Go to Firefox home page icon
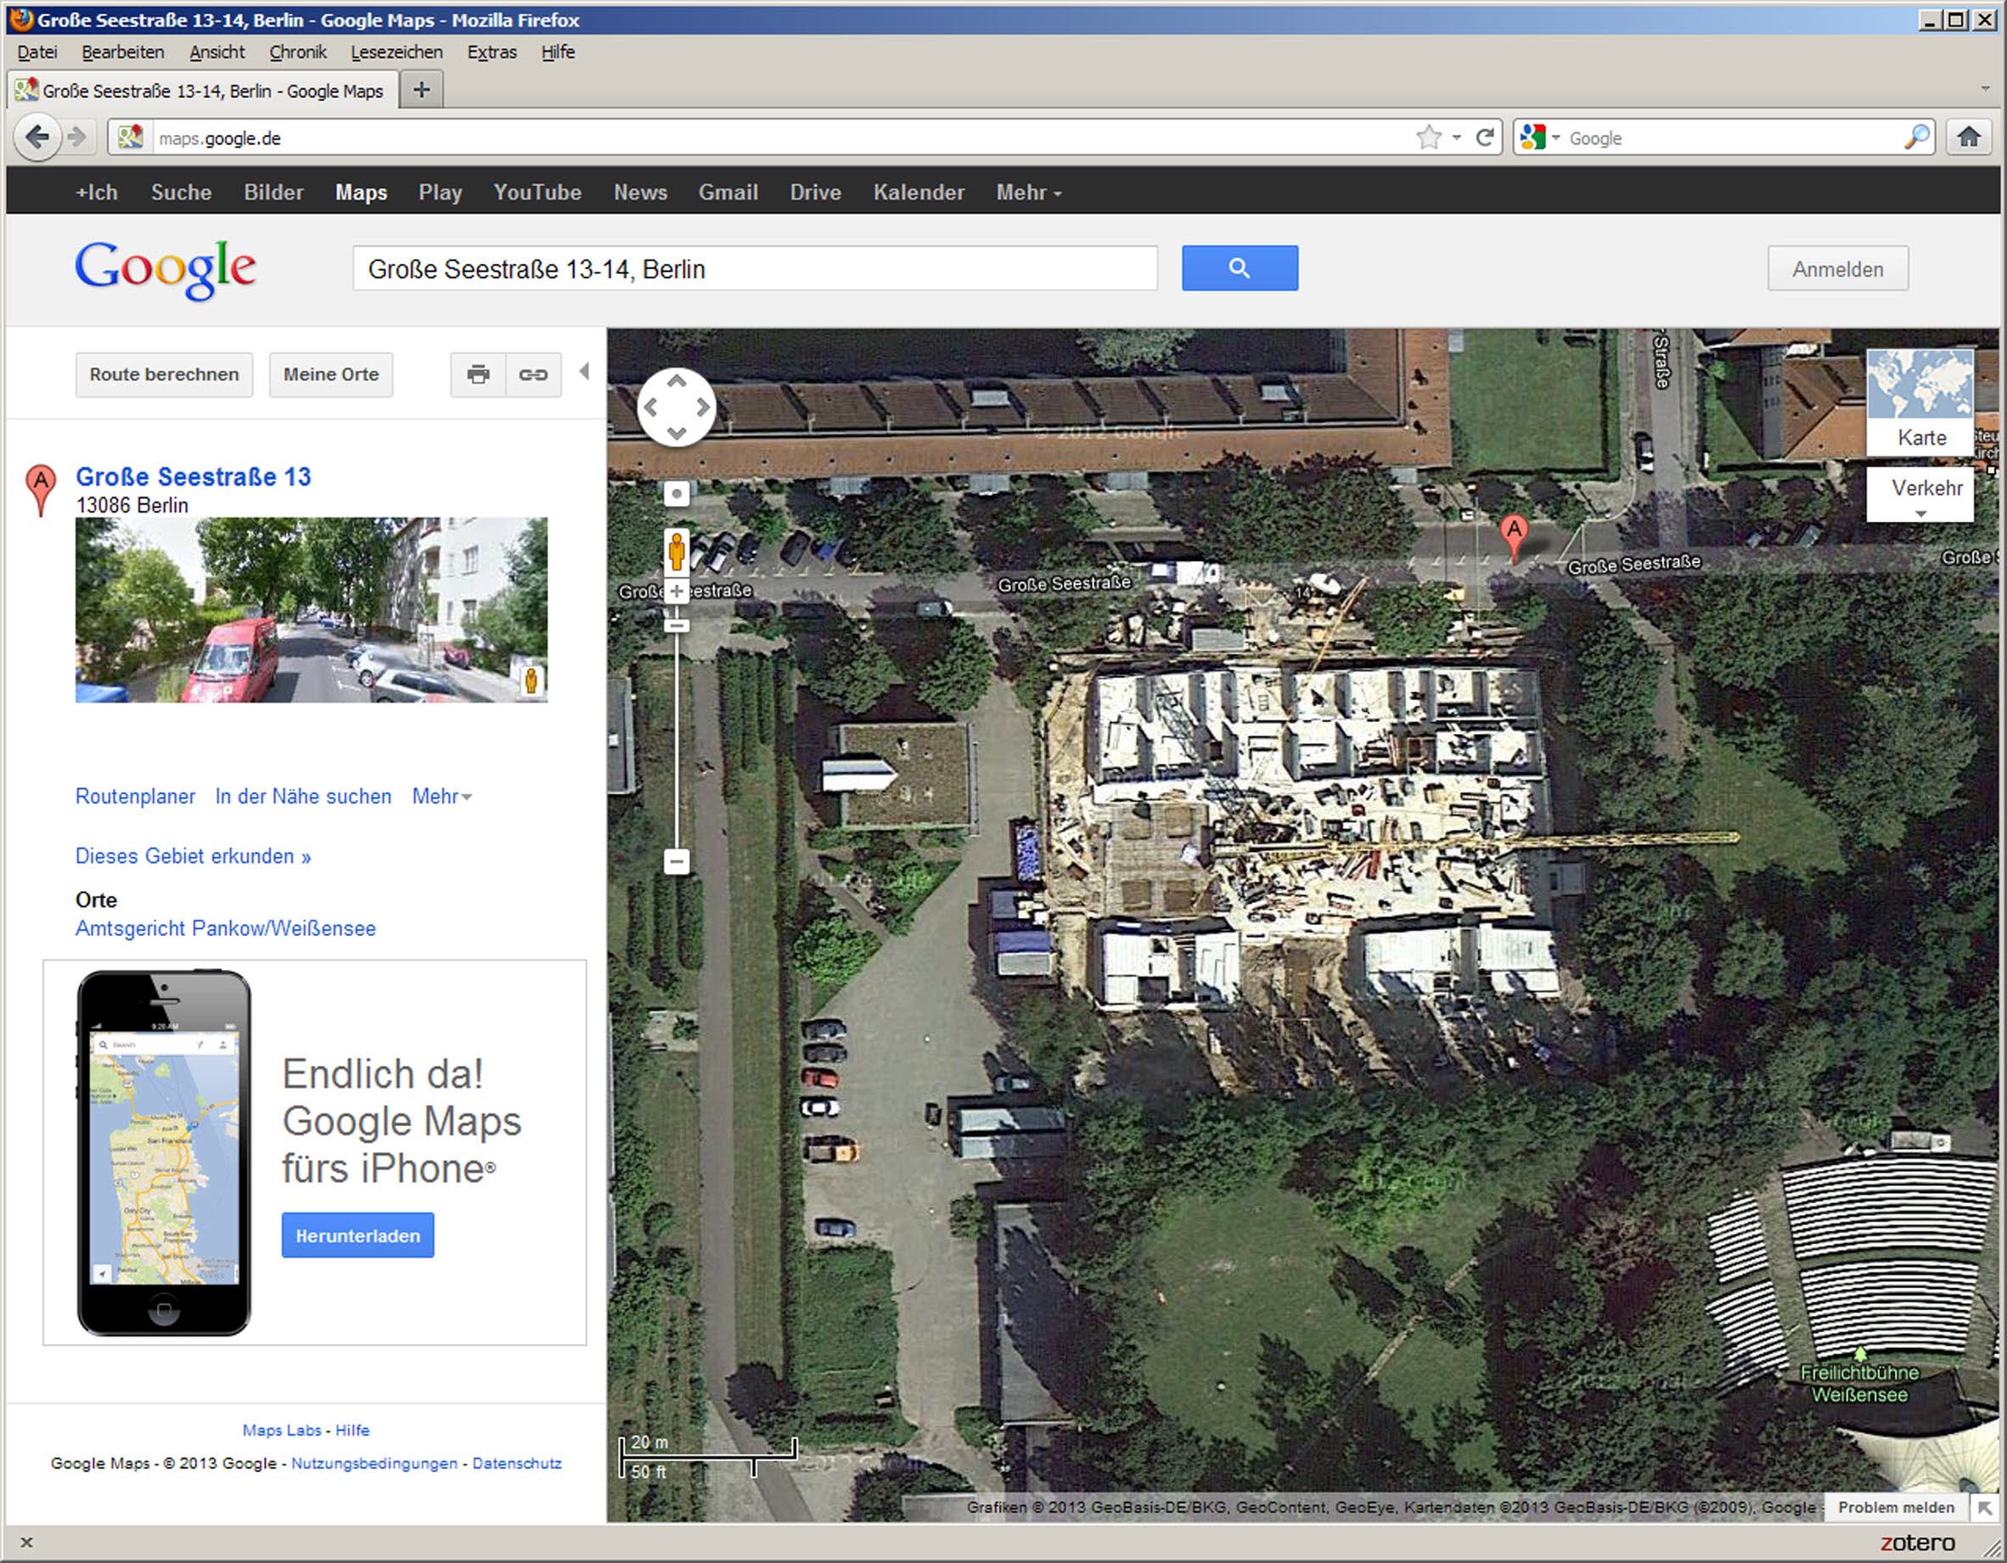This screenshot has width=2007, height=1563. point(1969,137)
